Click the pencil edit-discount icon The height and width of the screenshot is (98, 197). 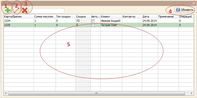tap(16, 10)
